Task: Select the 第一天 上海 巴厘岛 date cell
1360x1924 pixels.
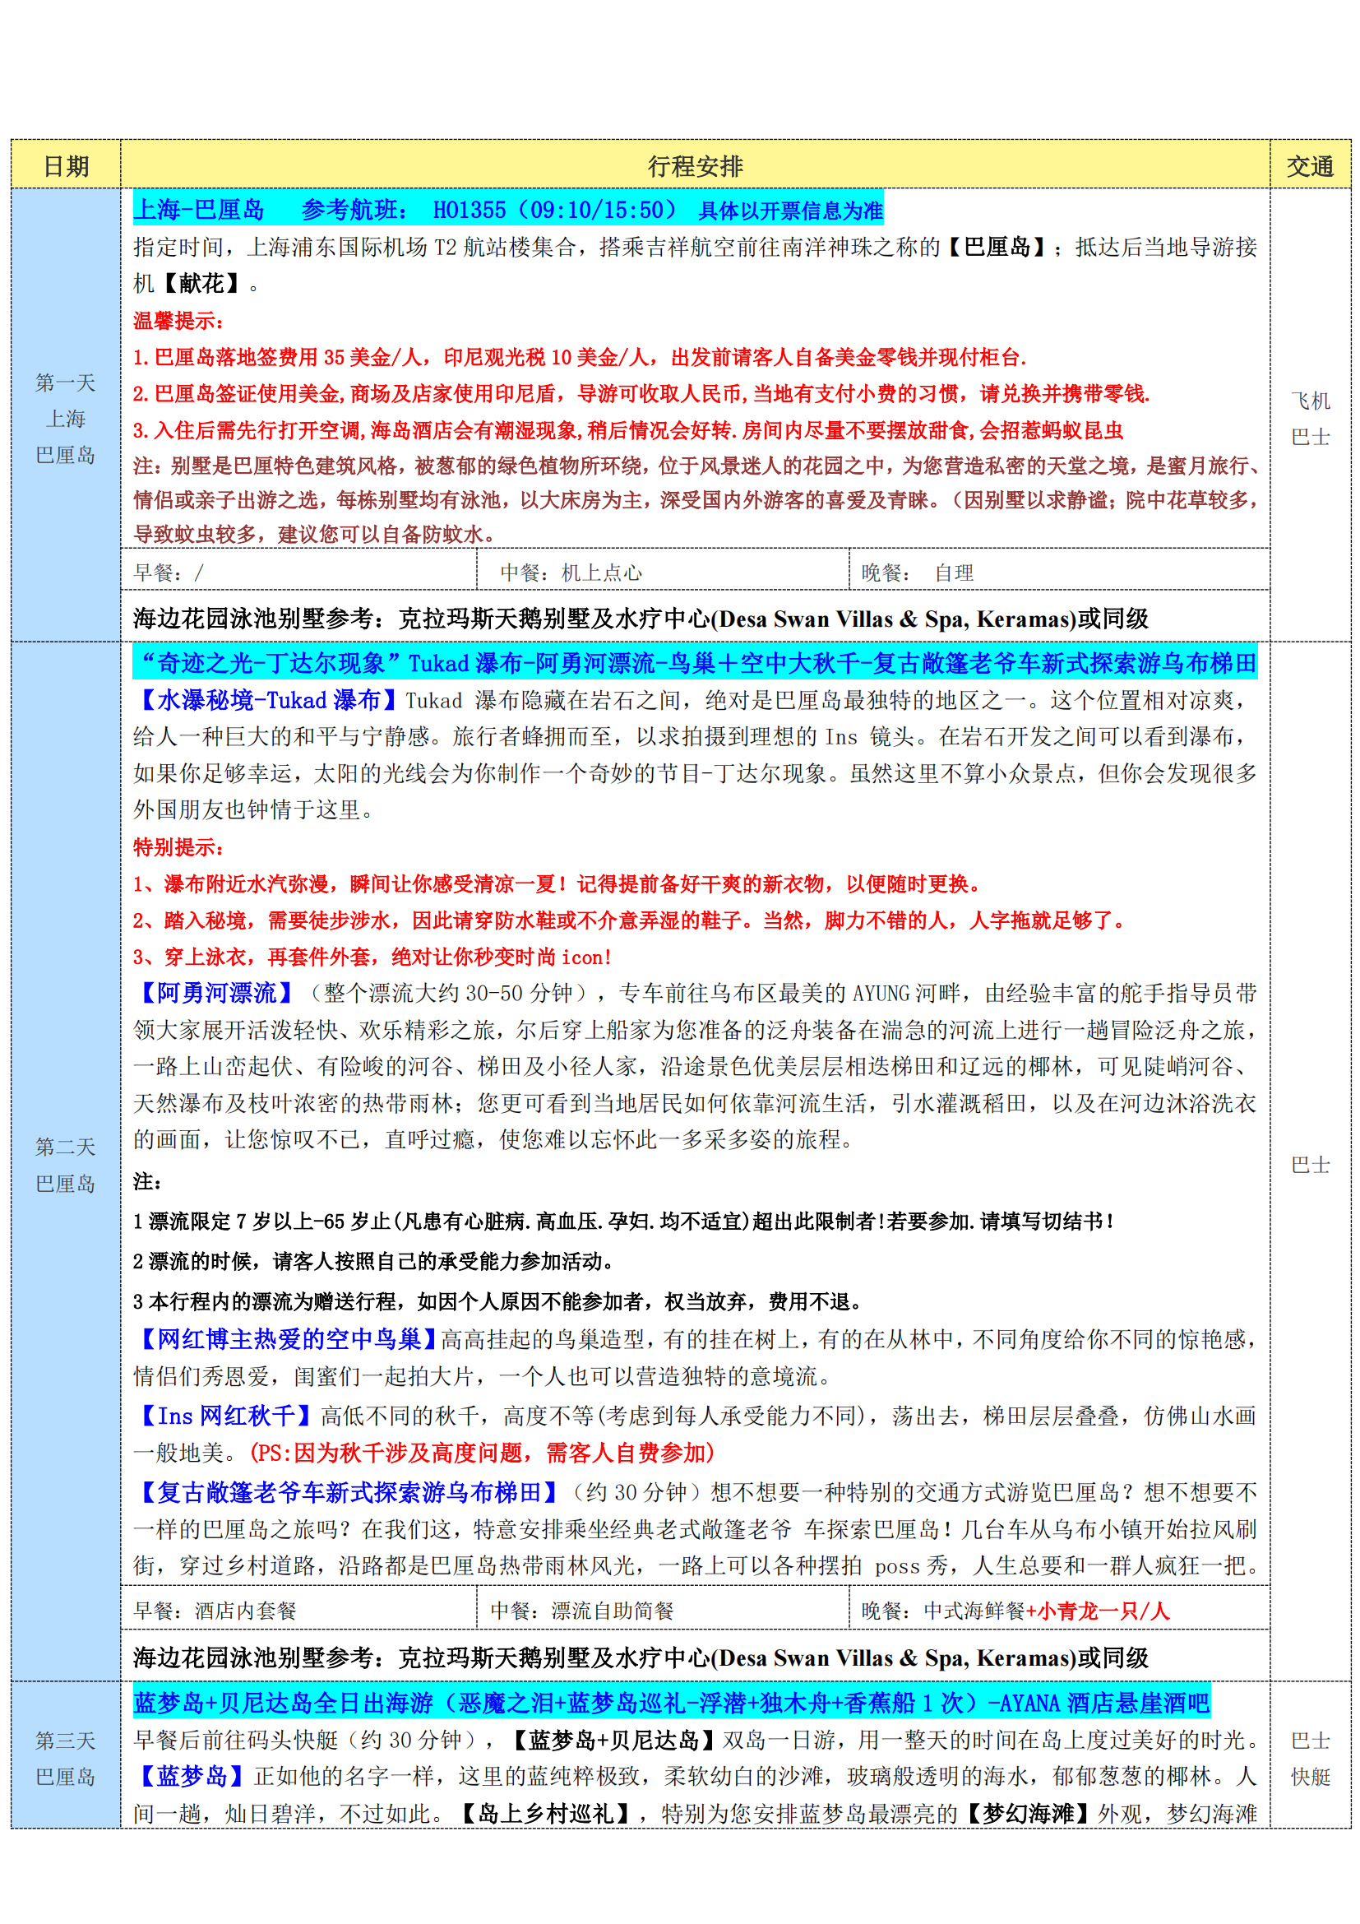Action: coord(65,418)
